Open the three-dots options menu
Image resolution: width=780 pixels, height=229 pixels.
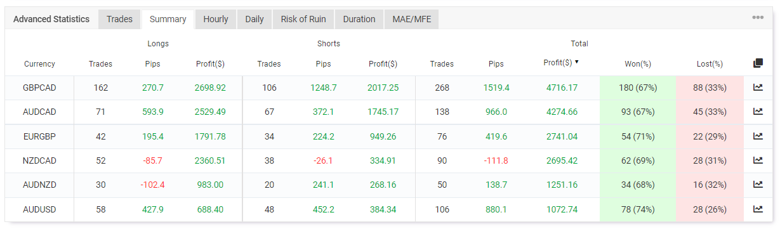coord(758,18)
